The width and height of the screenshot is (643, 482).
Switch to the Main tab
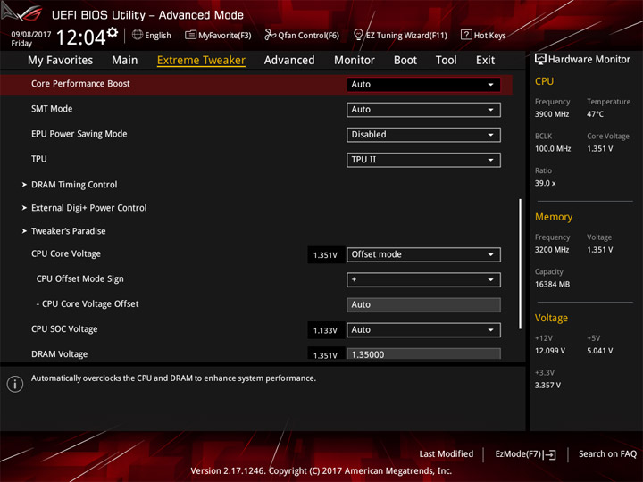[125, 61]
